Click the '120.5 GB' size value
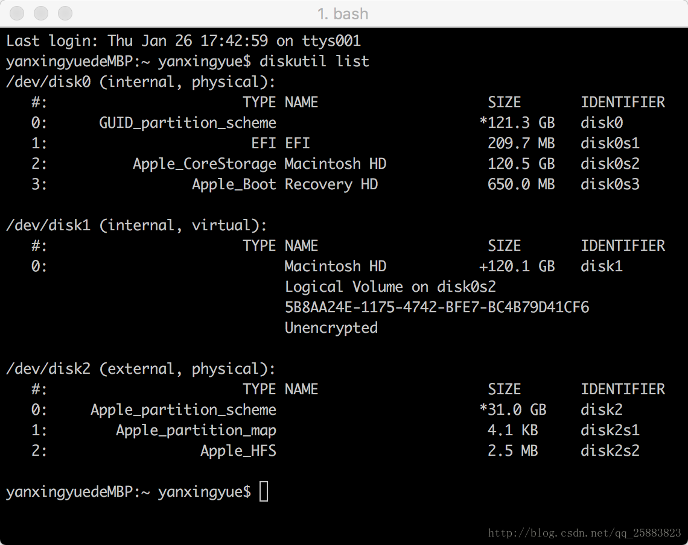 click(x=521, y=164)
